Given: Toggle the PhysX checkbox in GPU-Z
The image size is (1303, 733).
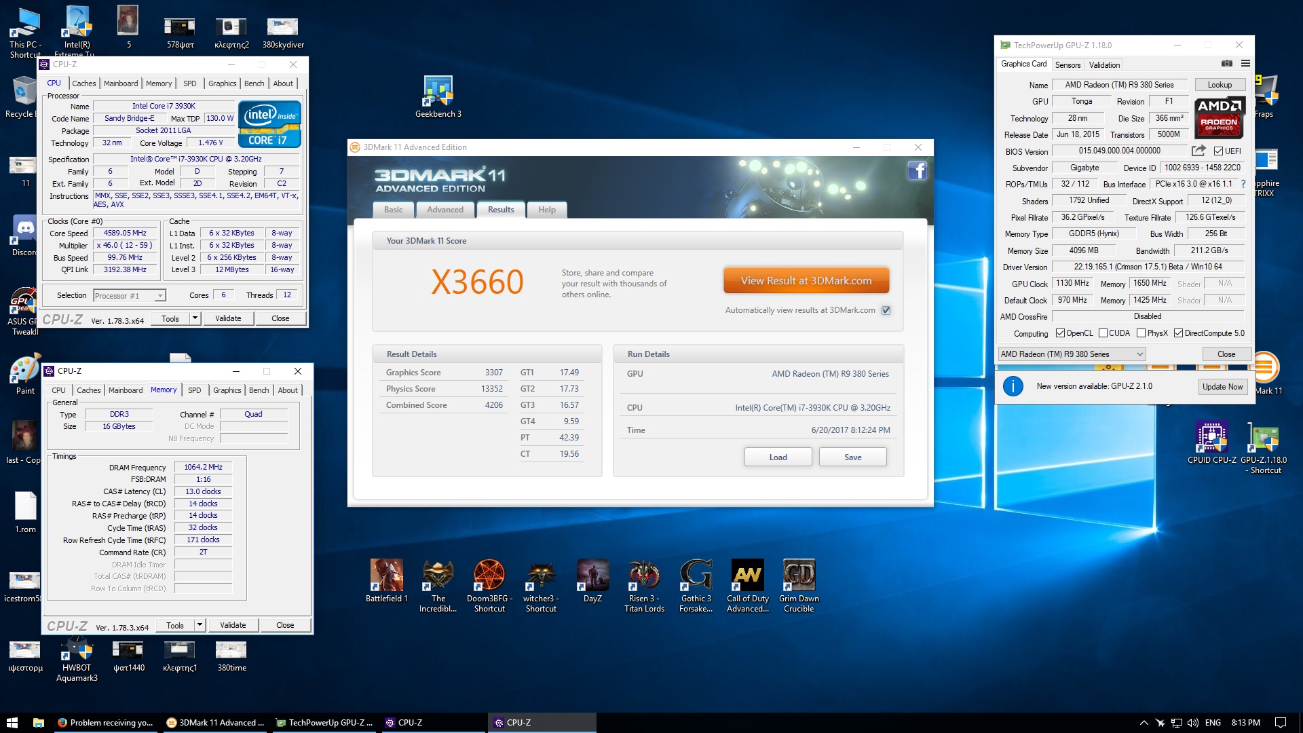Looking at the screenshot, I should [x=1141, y=333].
